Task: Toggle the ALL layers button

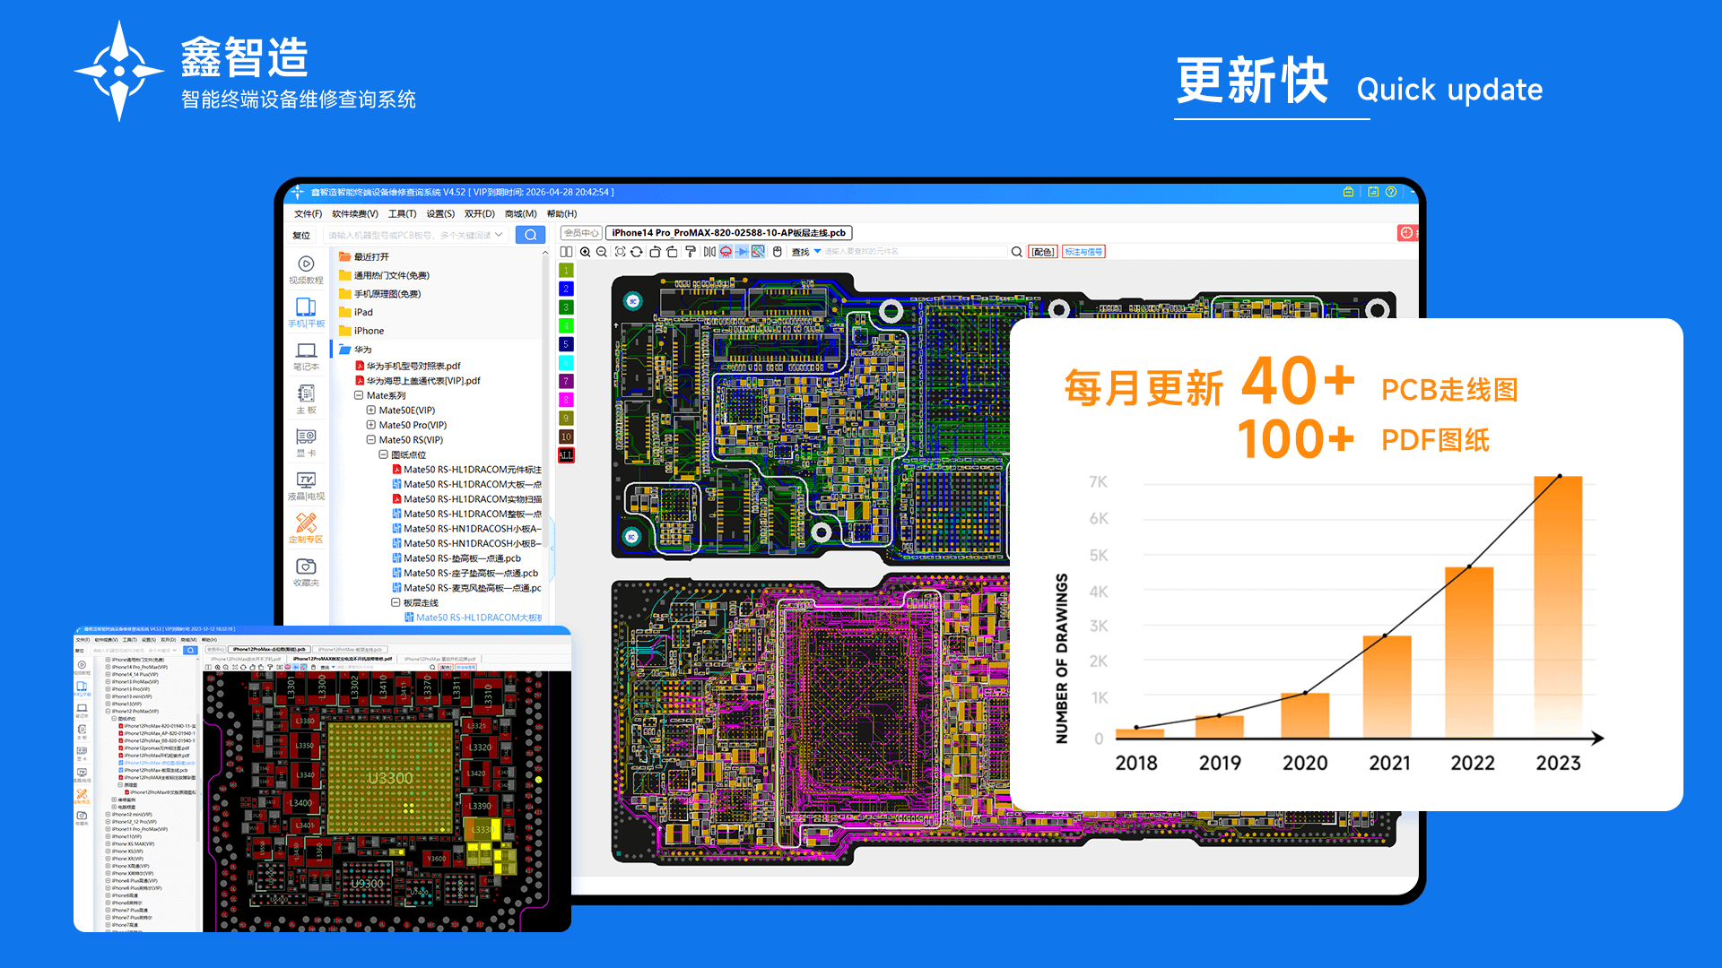Action: 566,455
